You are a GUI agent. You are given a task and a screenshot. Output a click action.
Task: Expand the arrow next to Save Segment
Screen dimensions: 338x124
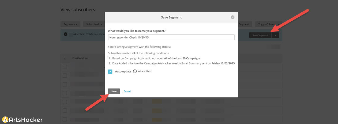275,35
